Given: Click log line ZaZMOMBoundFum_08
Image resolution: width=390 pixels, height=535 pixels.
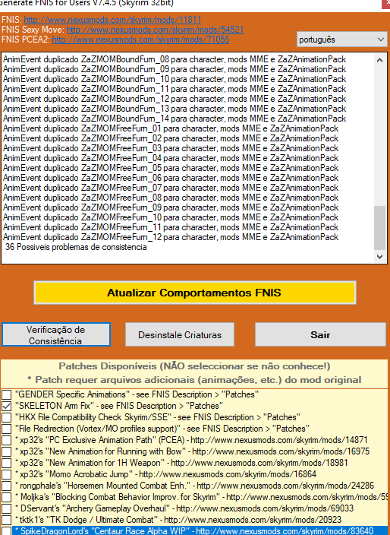Looking at the screenshot, I should pyautogui.click(x=175, y=59).
